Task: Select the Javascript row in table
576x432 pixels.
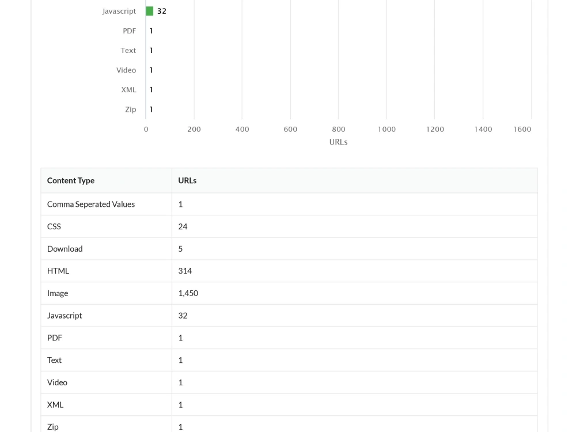Action: coord(289,316)
